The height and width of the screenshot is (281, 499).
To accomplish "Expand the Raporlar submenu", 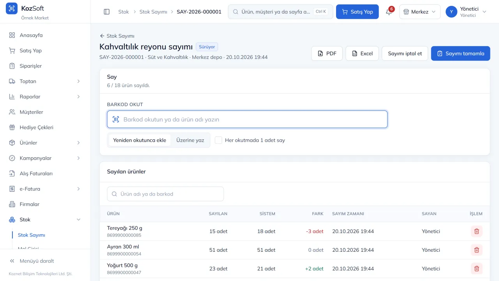I will tap(45, 97).
